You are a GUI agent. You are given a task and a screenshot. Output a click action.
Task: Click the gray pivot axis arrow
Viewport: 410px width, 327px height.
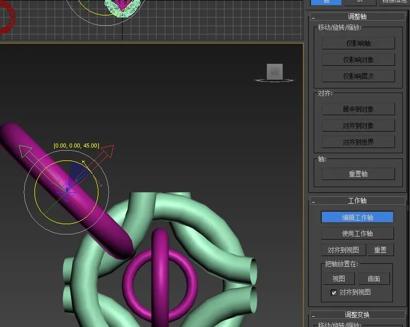[x=26, y=151]
